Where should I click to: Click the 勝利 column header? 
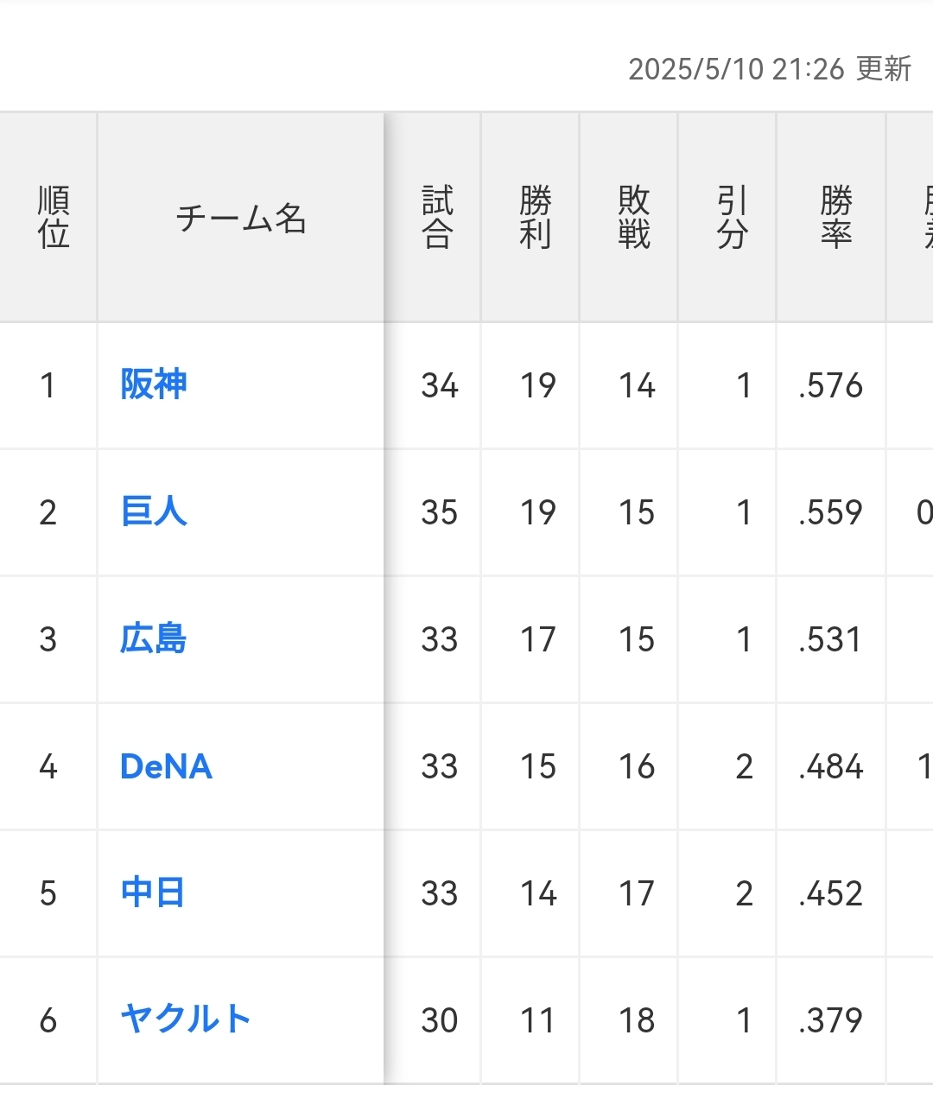536,218
